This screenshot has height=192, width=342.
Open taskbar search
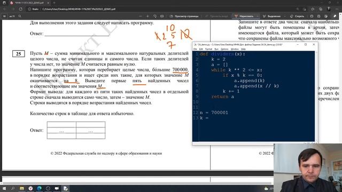(x=13, y=188)
